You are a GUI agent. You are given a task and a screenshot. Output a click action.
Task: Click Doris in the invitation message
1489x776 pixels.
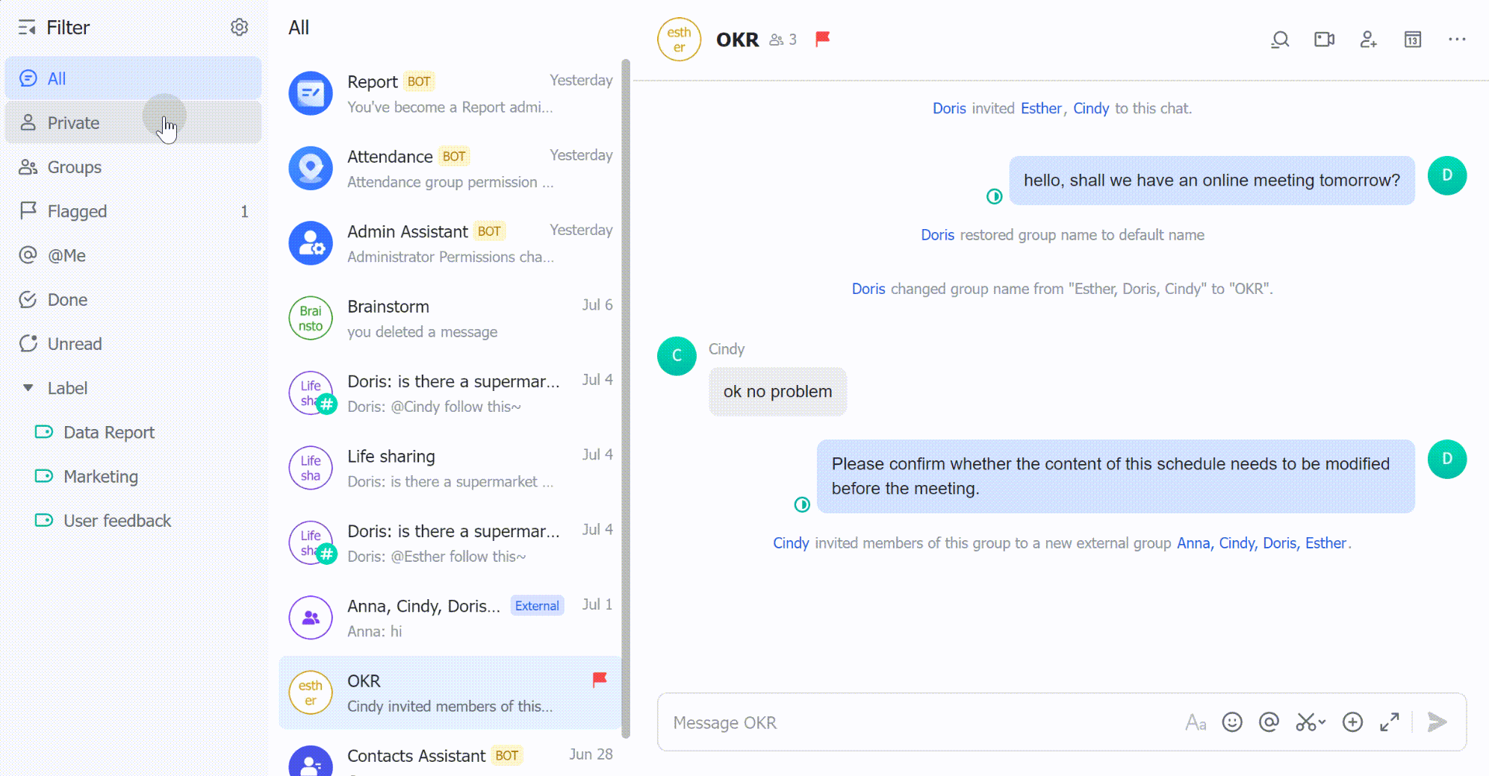(x=949, y=108)
